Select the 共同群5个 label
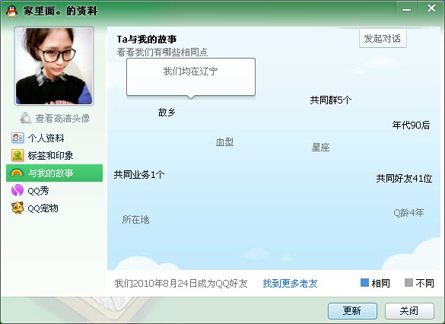Viewport: 445px width, 324px height. [x=331, y=100]
